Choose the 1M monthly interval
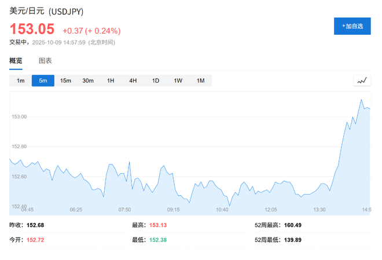The image size is (382, 260). point(201,80)
